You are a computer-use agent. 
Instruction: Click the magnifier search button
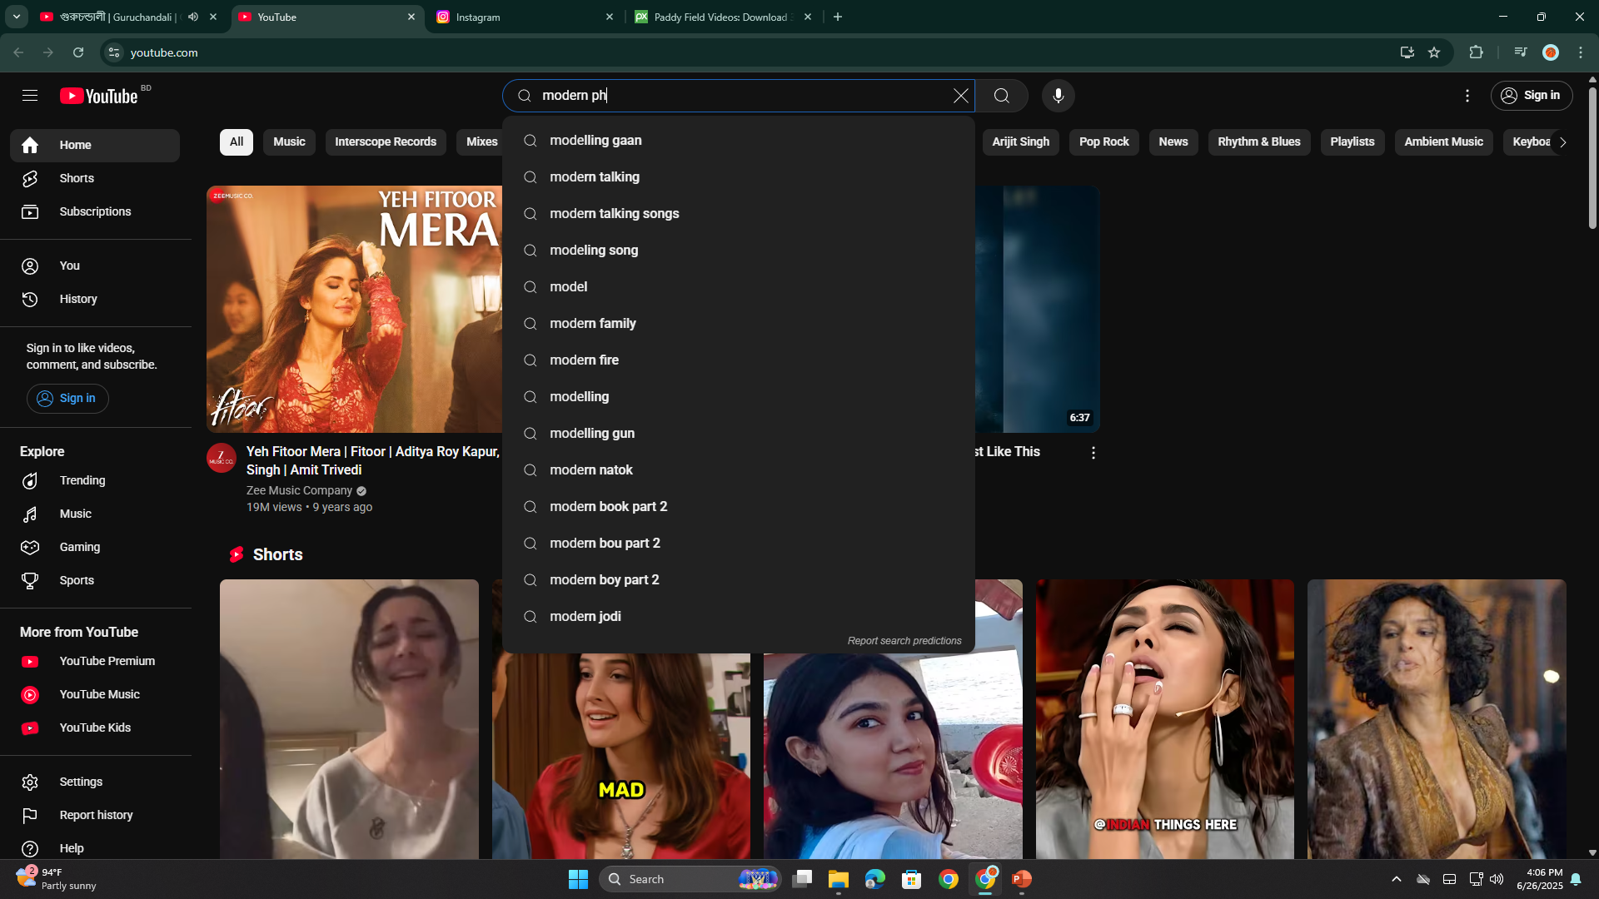(x=1002, y=96)
